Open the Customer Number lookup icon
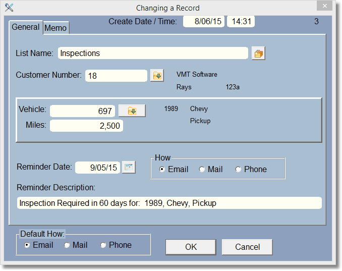Viewport: 342px width, 271px height. pyautogui.click(x=157, y=76)
